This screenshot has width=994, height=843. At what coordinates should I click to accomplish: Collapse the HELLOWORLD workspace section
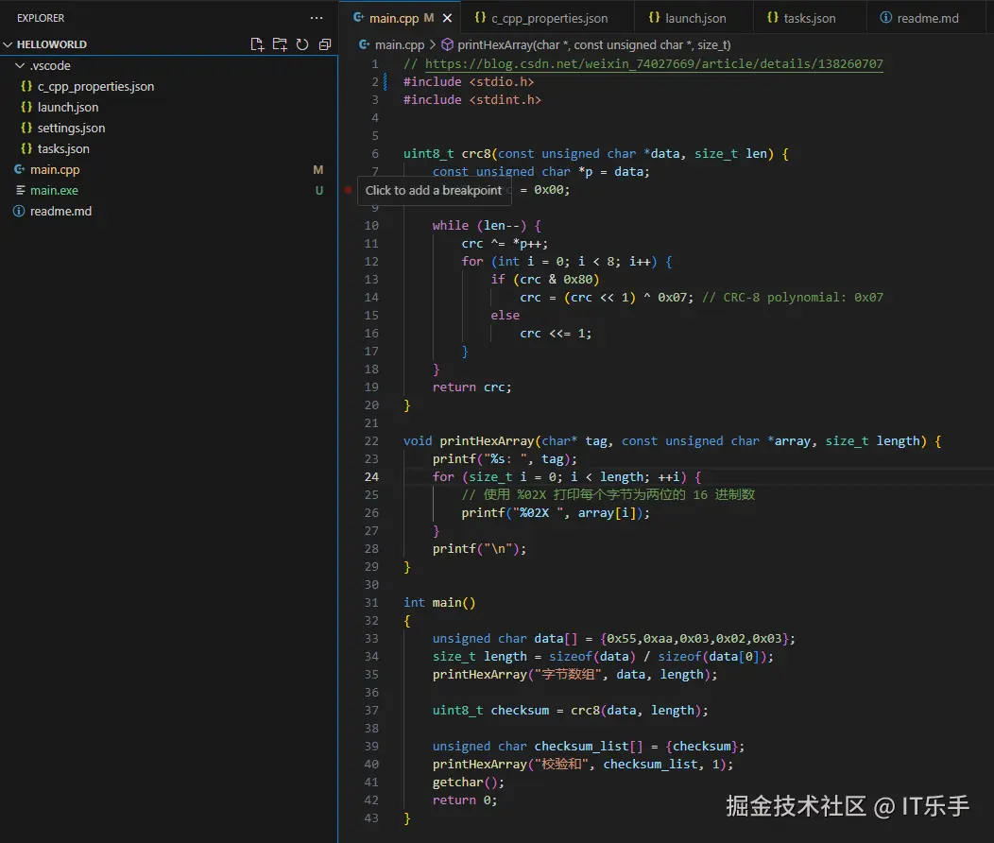pos(9,44)
